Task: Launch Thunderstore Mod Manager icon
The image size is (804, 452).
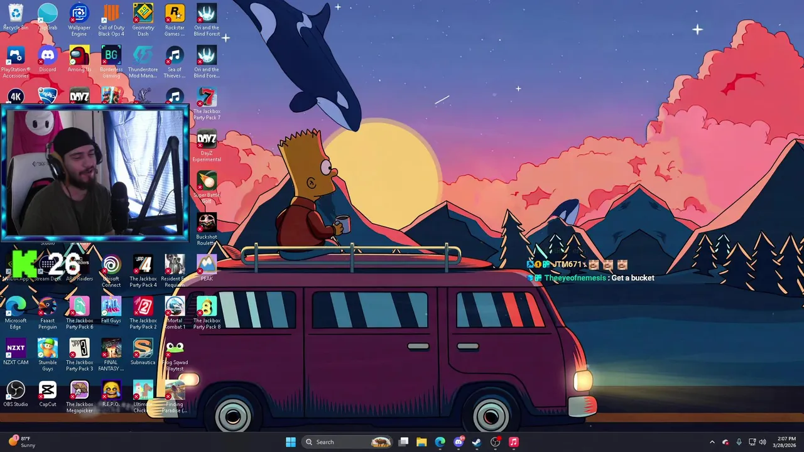Action: [143, 63]
